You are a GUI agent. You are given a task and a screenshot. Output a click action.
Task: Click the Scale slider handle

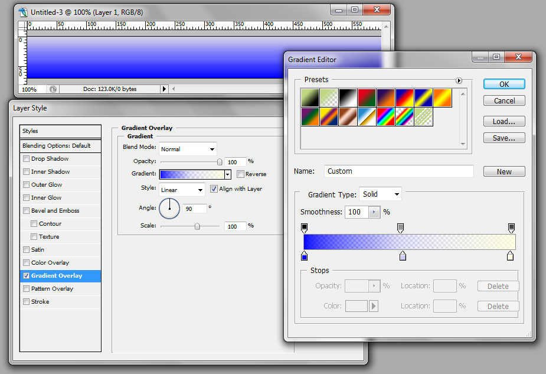pos(197,226)
